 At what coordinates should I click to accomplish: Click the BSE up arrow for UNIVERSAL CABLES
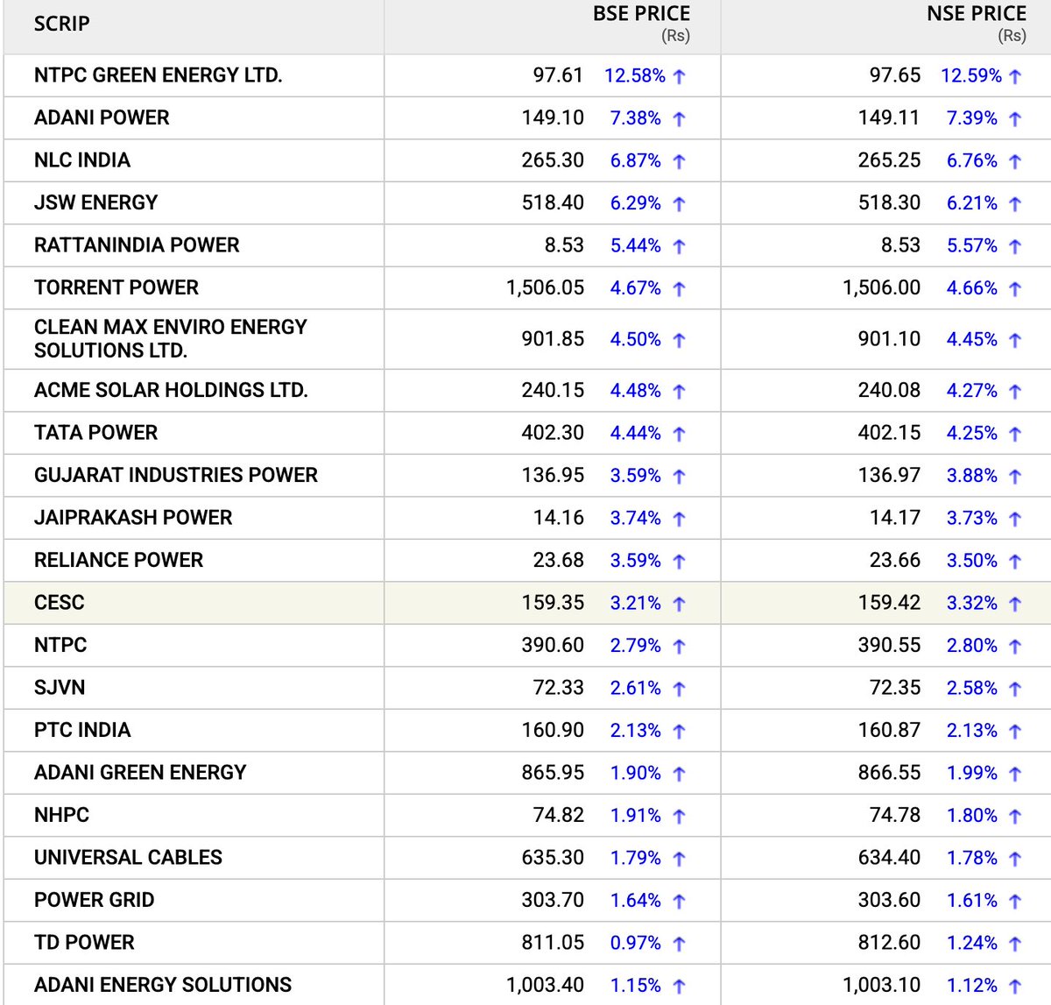tap(679, 859)
